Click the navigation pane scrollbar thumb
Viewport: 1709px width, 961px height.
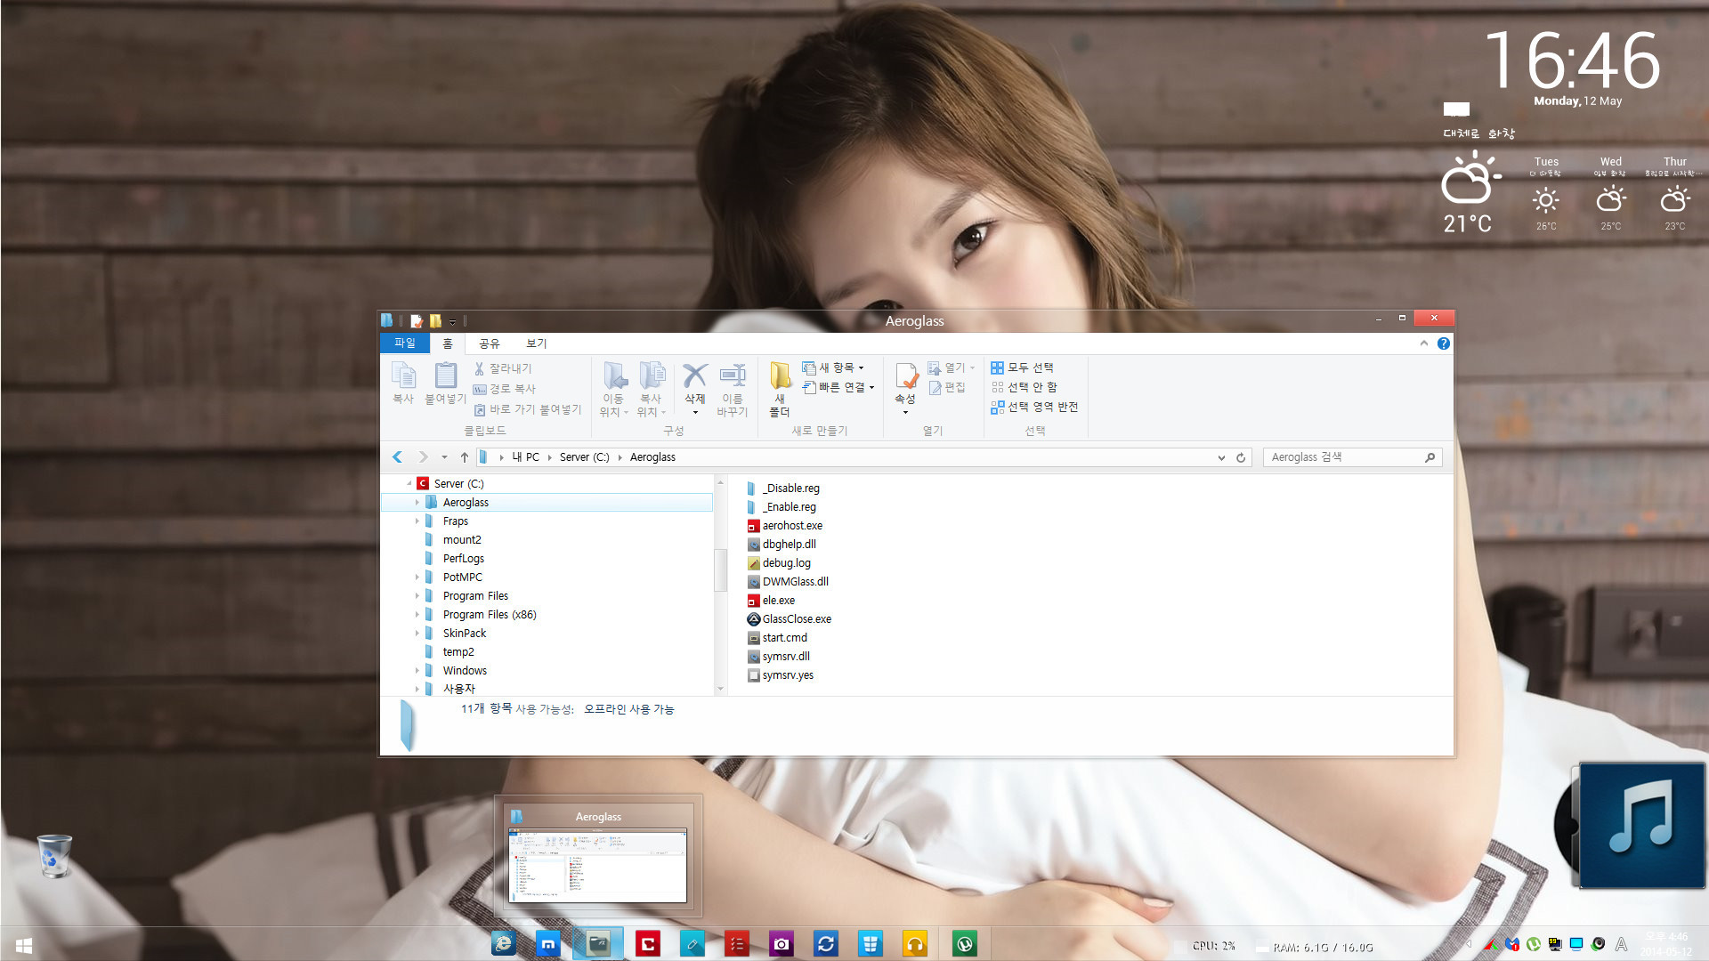(721, 569)
